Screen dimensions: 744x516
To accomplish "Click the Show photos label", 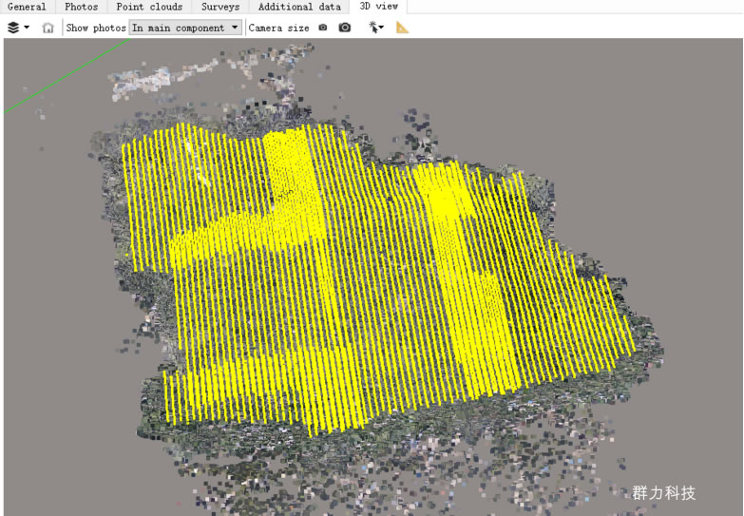I will (x=96, y=28).
